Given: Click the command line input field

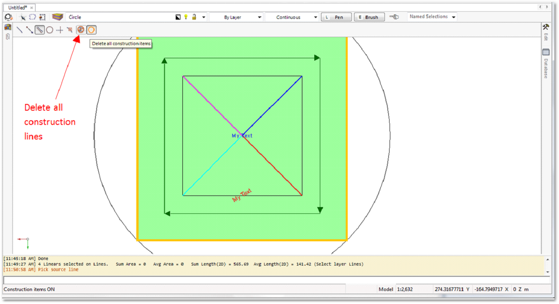Looking at the screenshot, I should (277, 280).
